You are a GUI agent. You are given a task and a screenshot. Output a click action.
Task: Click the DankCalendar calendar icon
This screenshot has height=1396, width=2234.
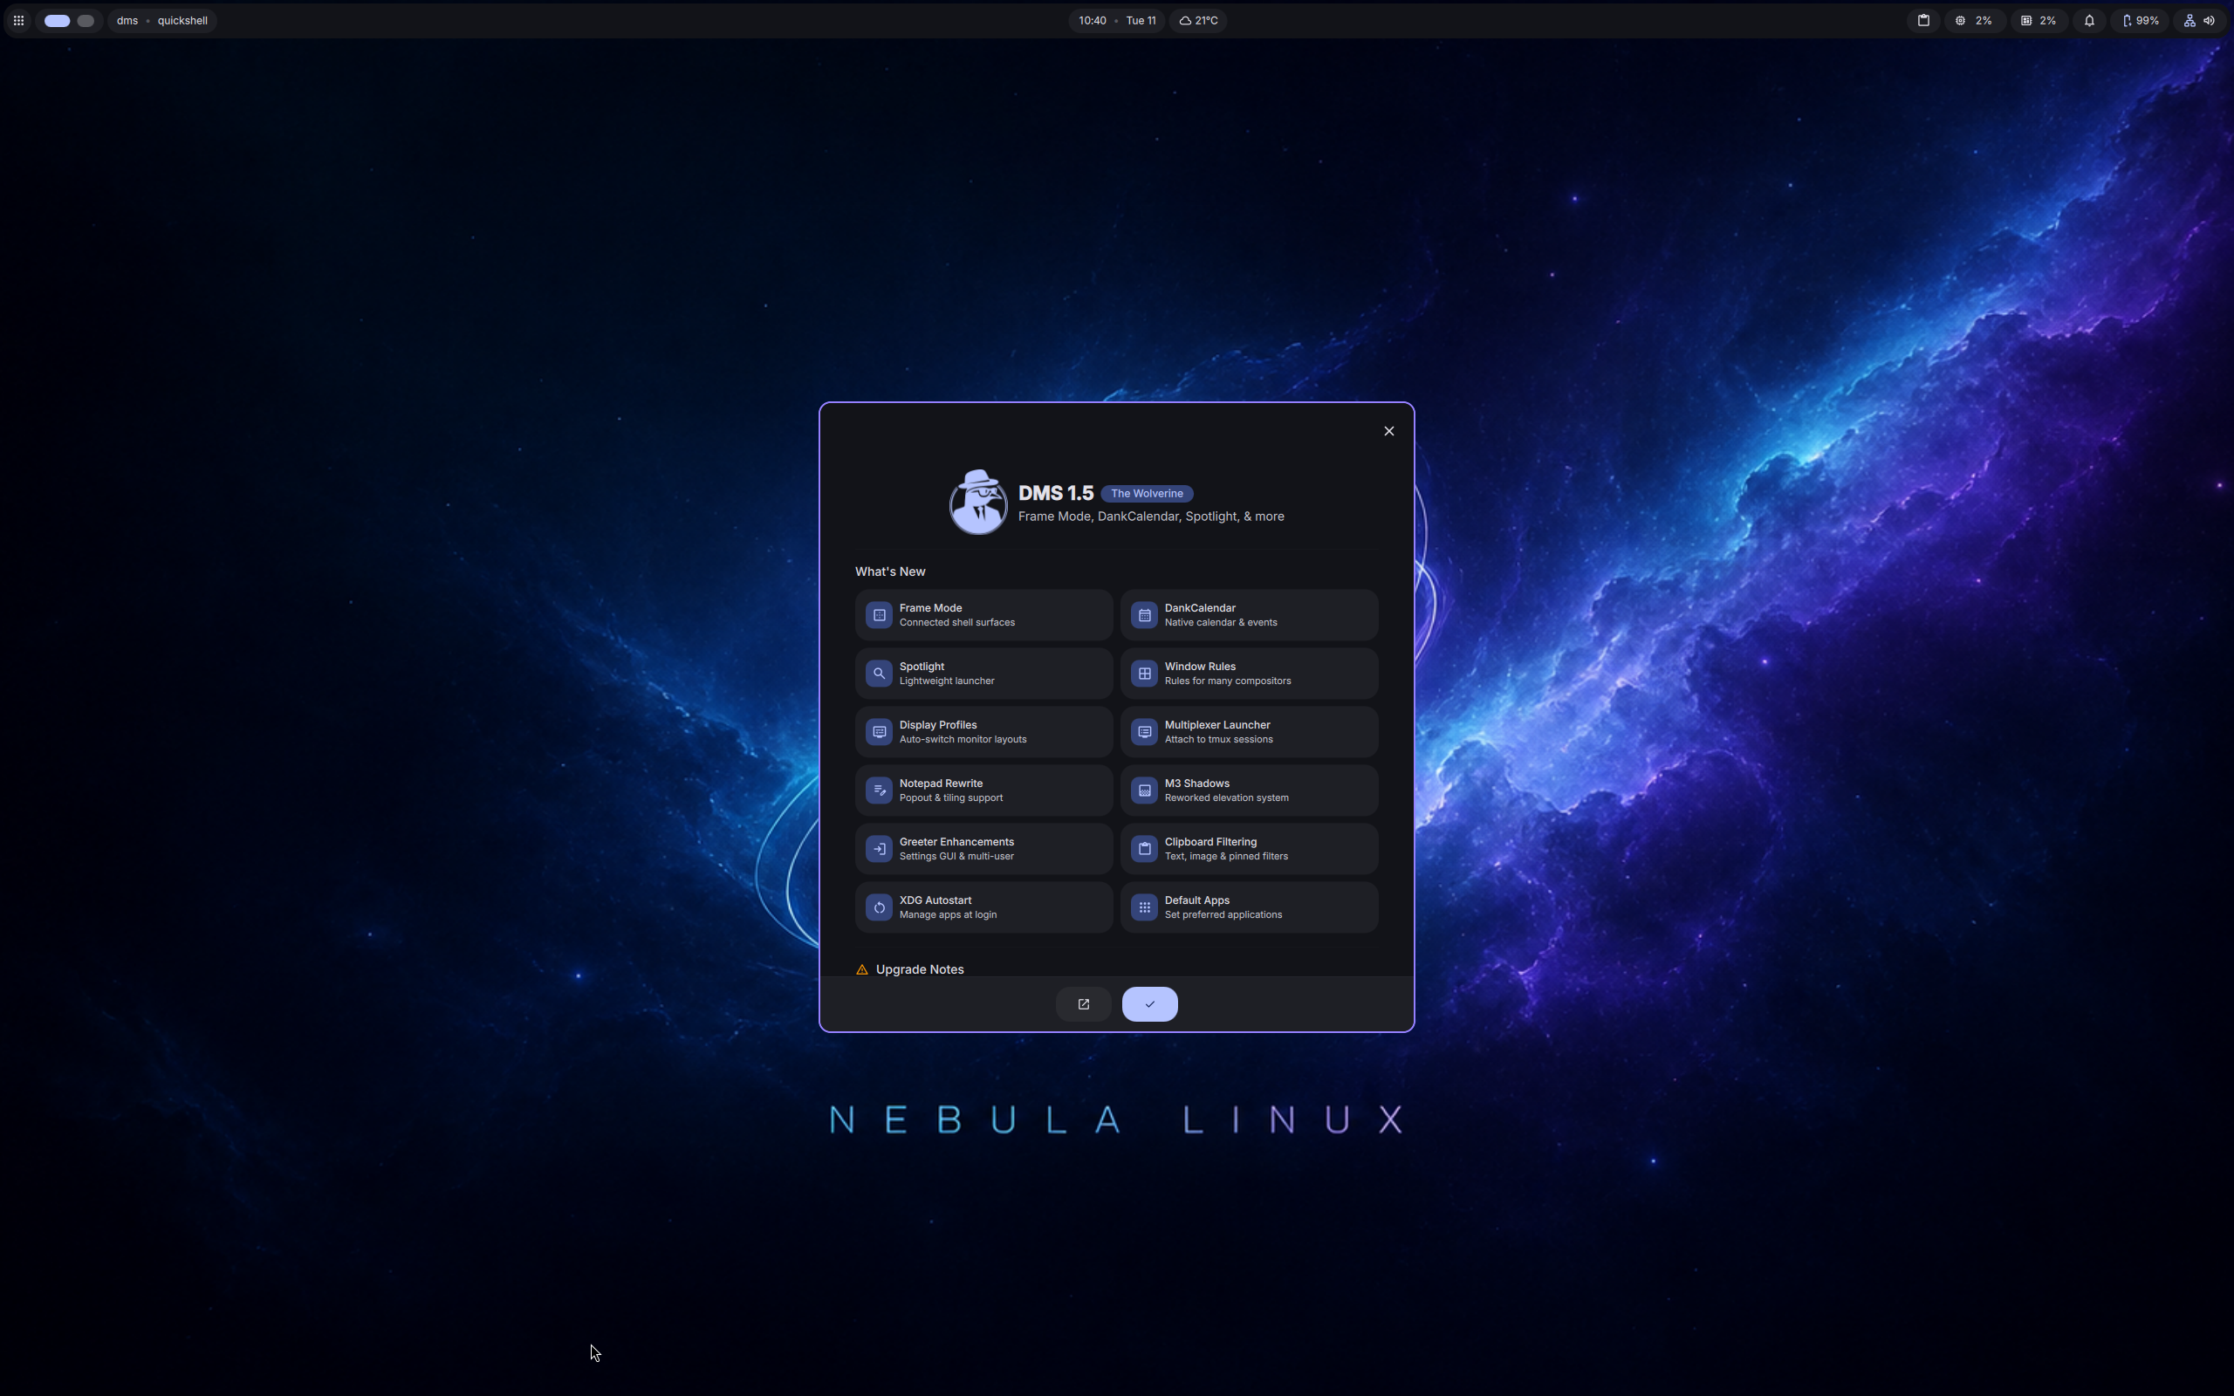[1145, 615]
